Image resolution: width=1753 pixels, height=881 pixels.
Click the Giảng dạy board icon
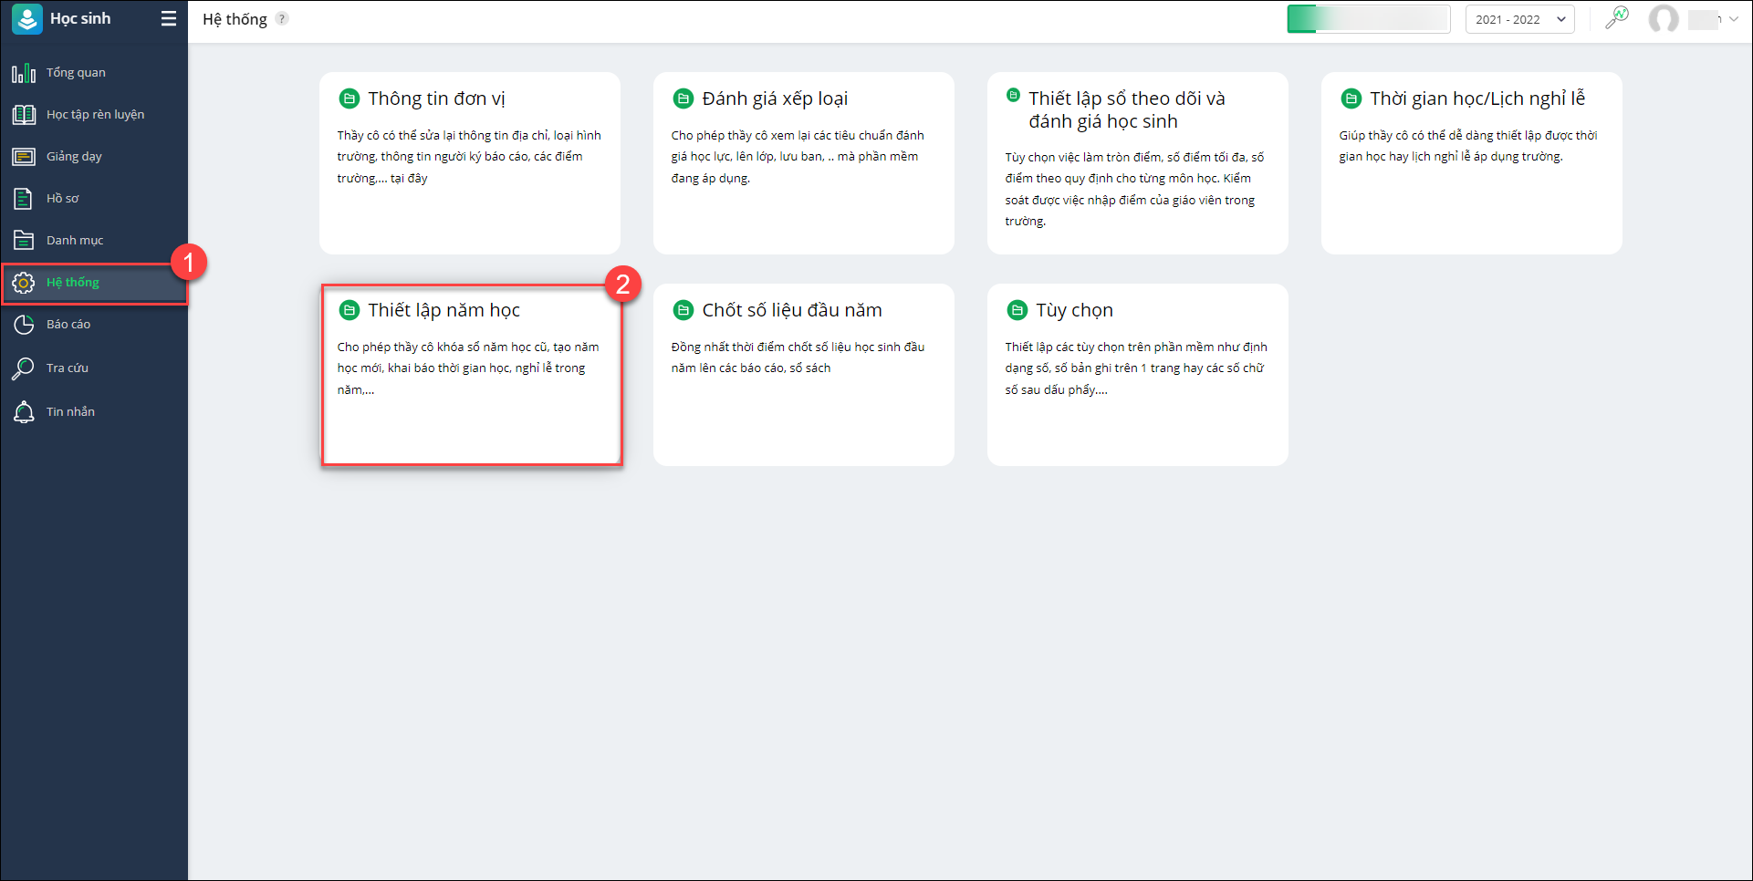[x=24, y=157]
